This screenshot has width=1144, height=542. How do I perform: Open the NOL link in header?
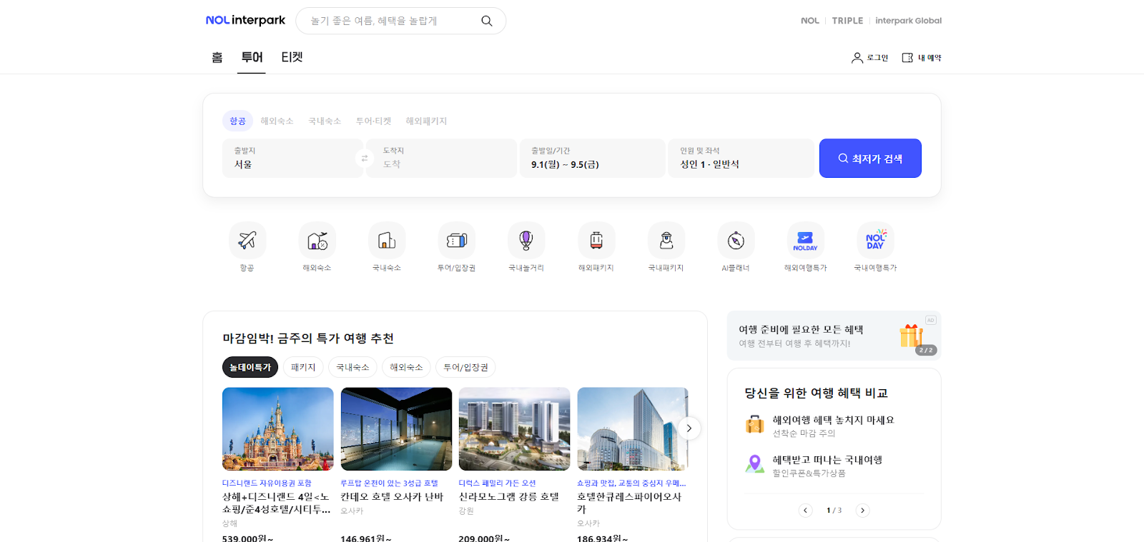point(810,21)
